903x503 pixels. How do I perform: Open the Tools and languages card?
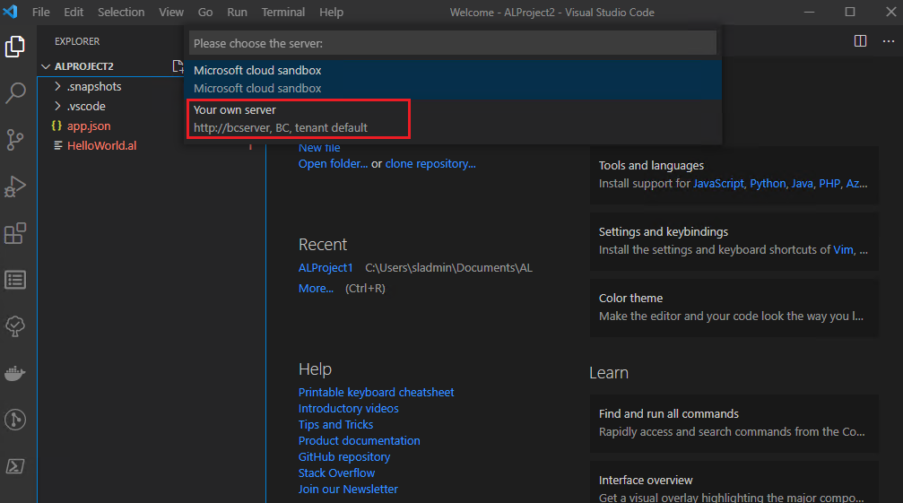(x=734, y=175)
